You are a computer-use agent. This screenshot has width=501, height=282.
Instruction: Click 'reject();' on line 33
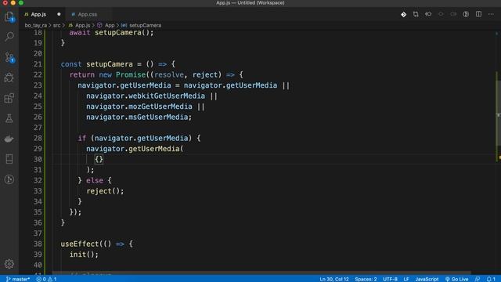click(x=105, y=191)
